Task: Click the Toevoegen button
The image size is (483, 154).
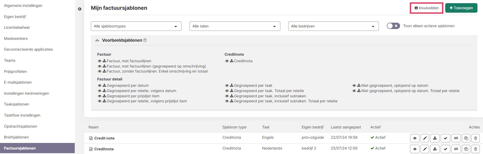Action: pos(461,8)
